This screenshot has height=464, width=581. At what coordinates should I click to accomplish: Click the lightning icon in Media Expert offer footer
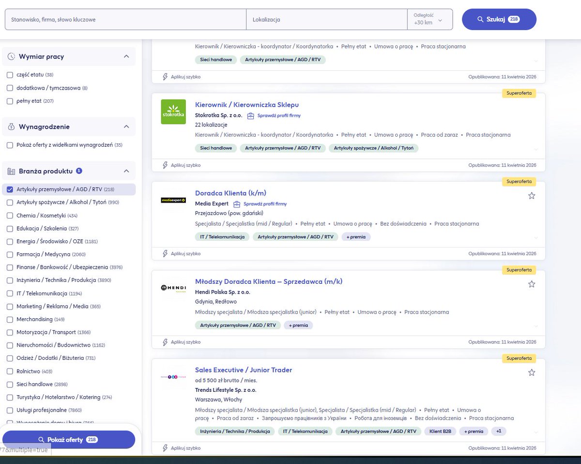coord(165,253)
